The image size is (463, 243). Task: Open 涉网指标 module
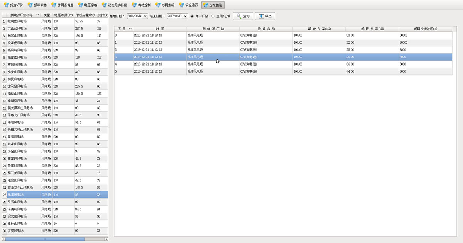165,5
